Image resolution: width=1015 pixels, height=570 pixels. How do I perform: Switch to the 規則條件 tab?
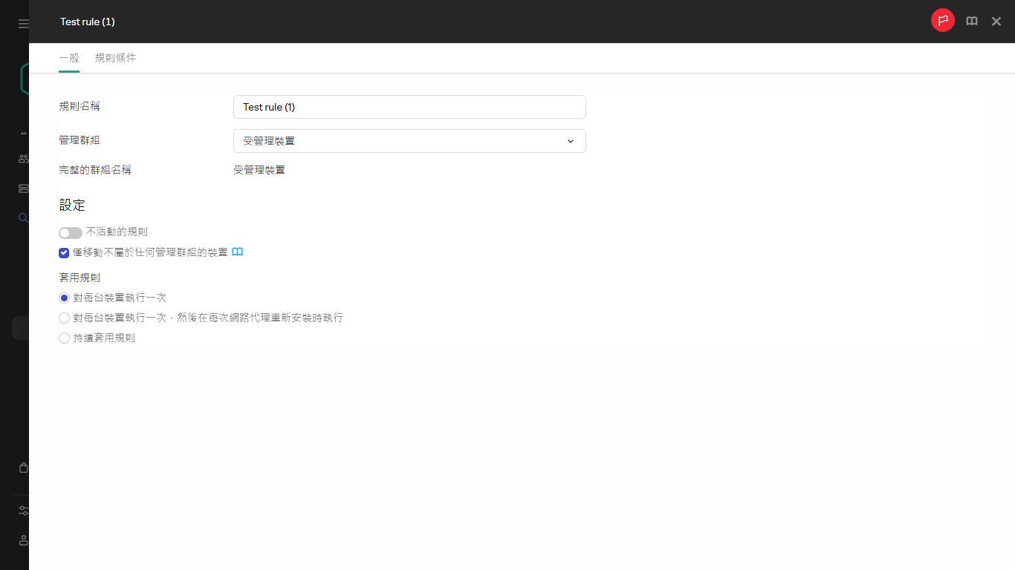(116, 57)
